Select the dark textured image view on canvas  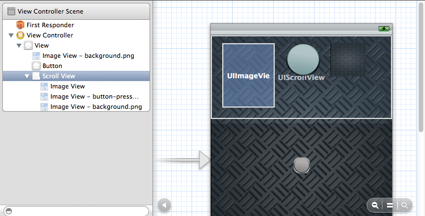pyautogui.click(x=348, y=60)
